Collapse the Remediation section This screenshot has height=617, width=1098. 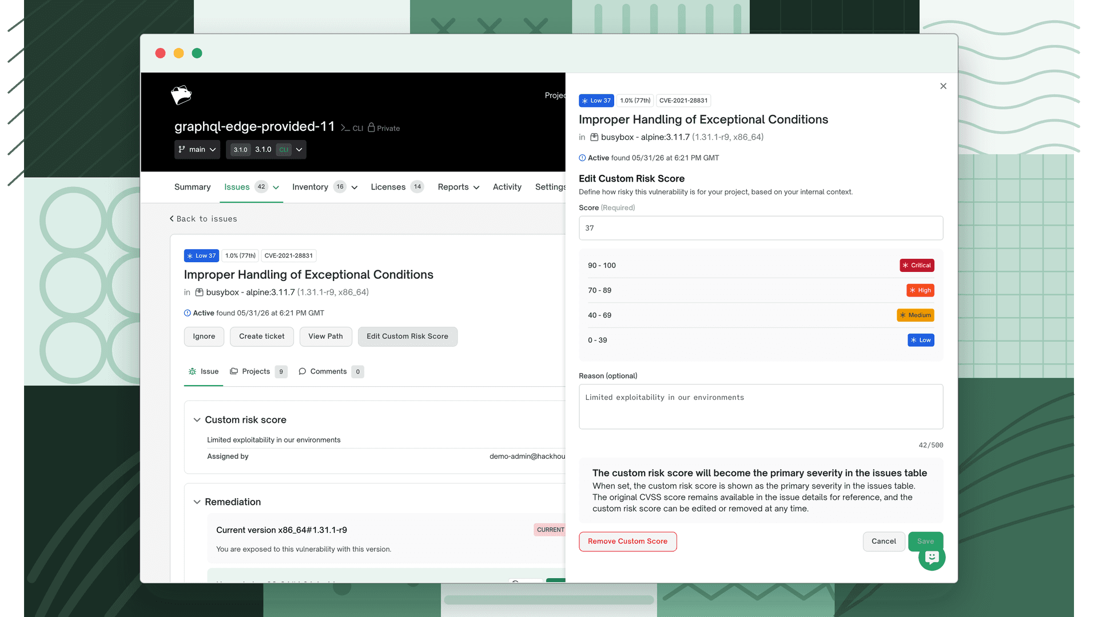pyautogui.click(x=197, y=502)
